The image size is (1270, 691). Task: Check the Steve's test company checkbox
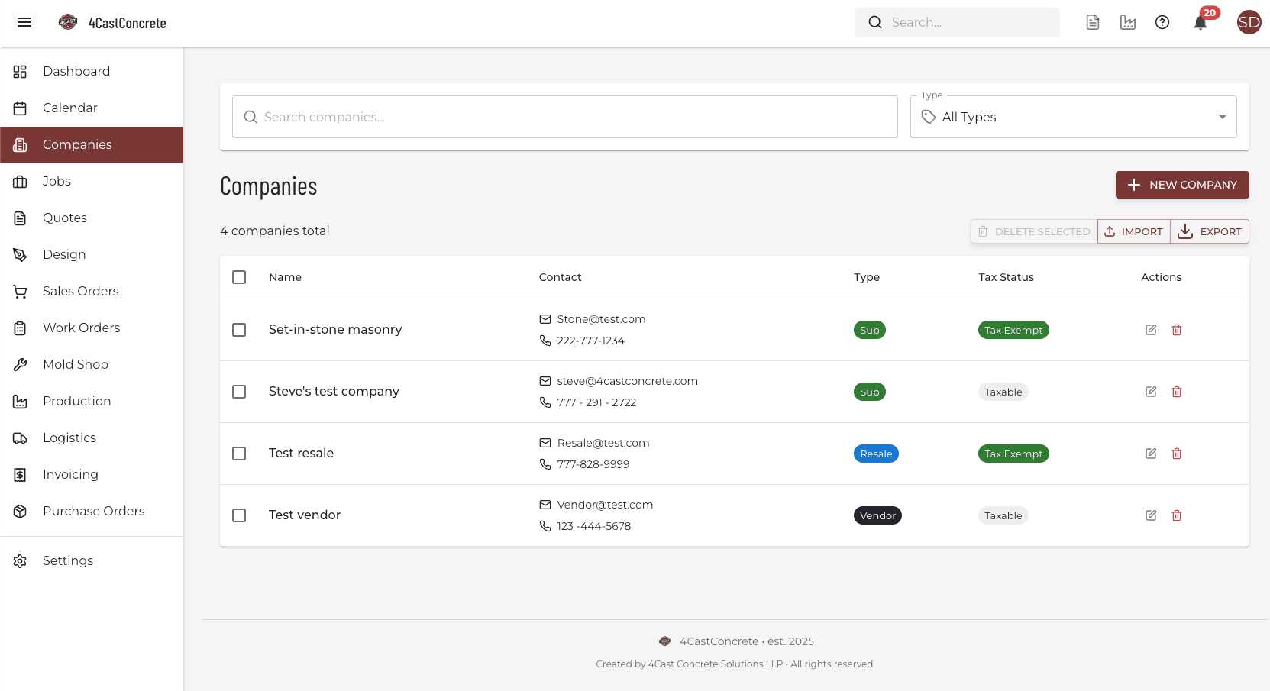point(239,392)
